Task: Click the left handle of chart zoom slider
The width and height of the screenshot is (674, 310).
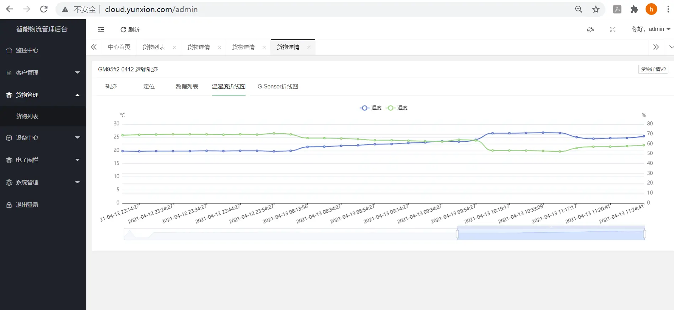Action: click(457, 234)
